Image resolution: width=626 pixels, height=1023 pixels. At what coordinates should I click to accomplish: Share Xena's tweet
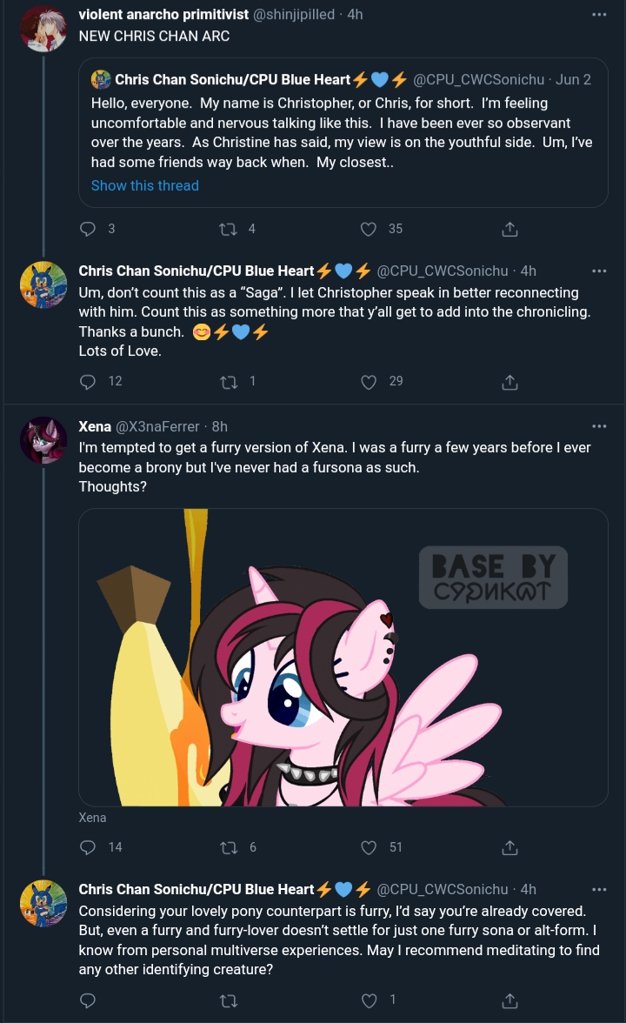(509, 847)
